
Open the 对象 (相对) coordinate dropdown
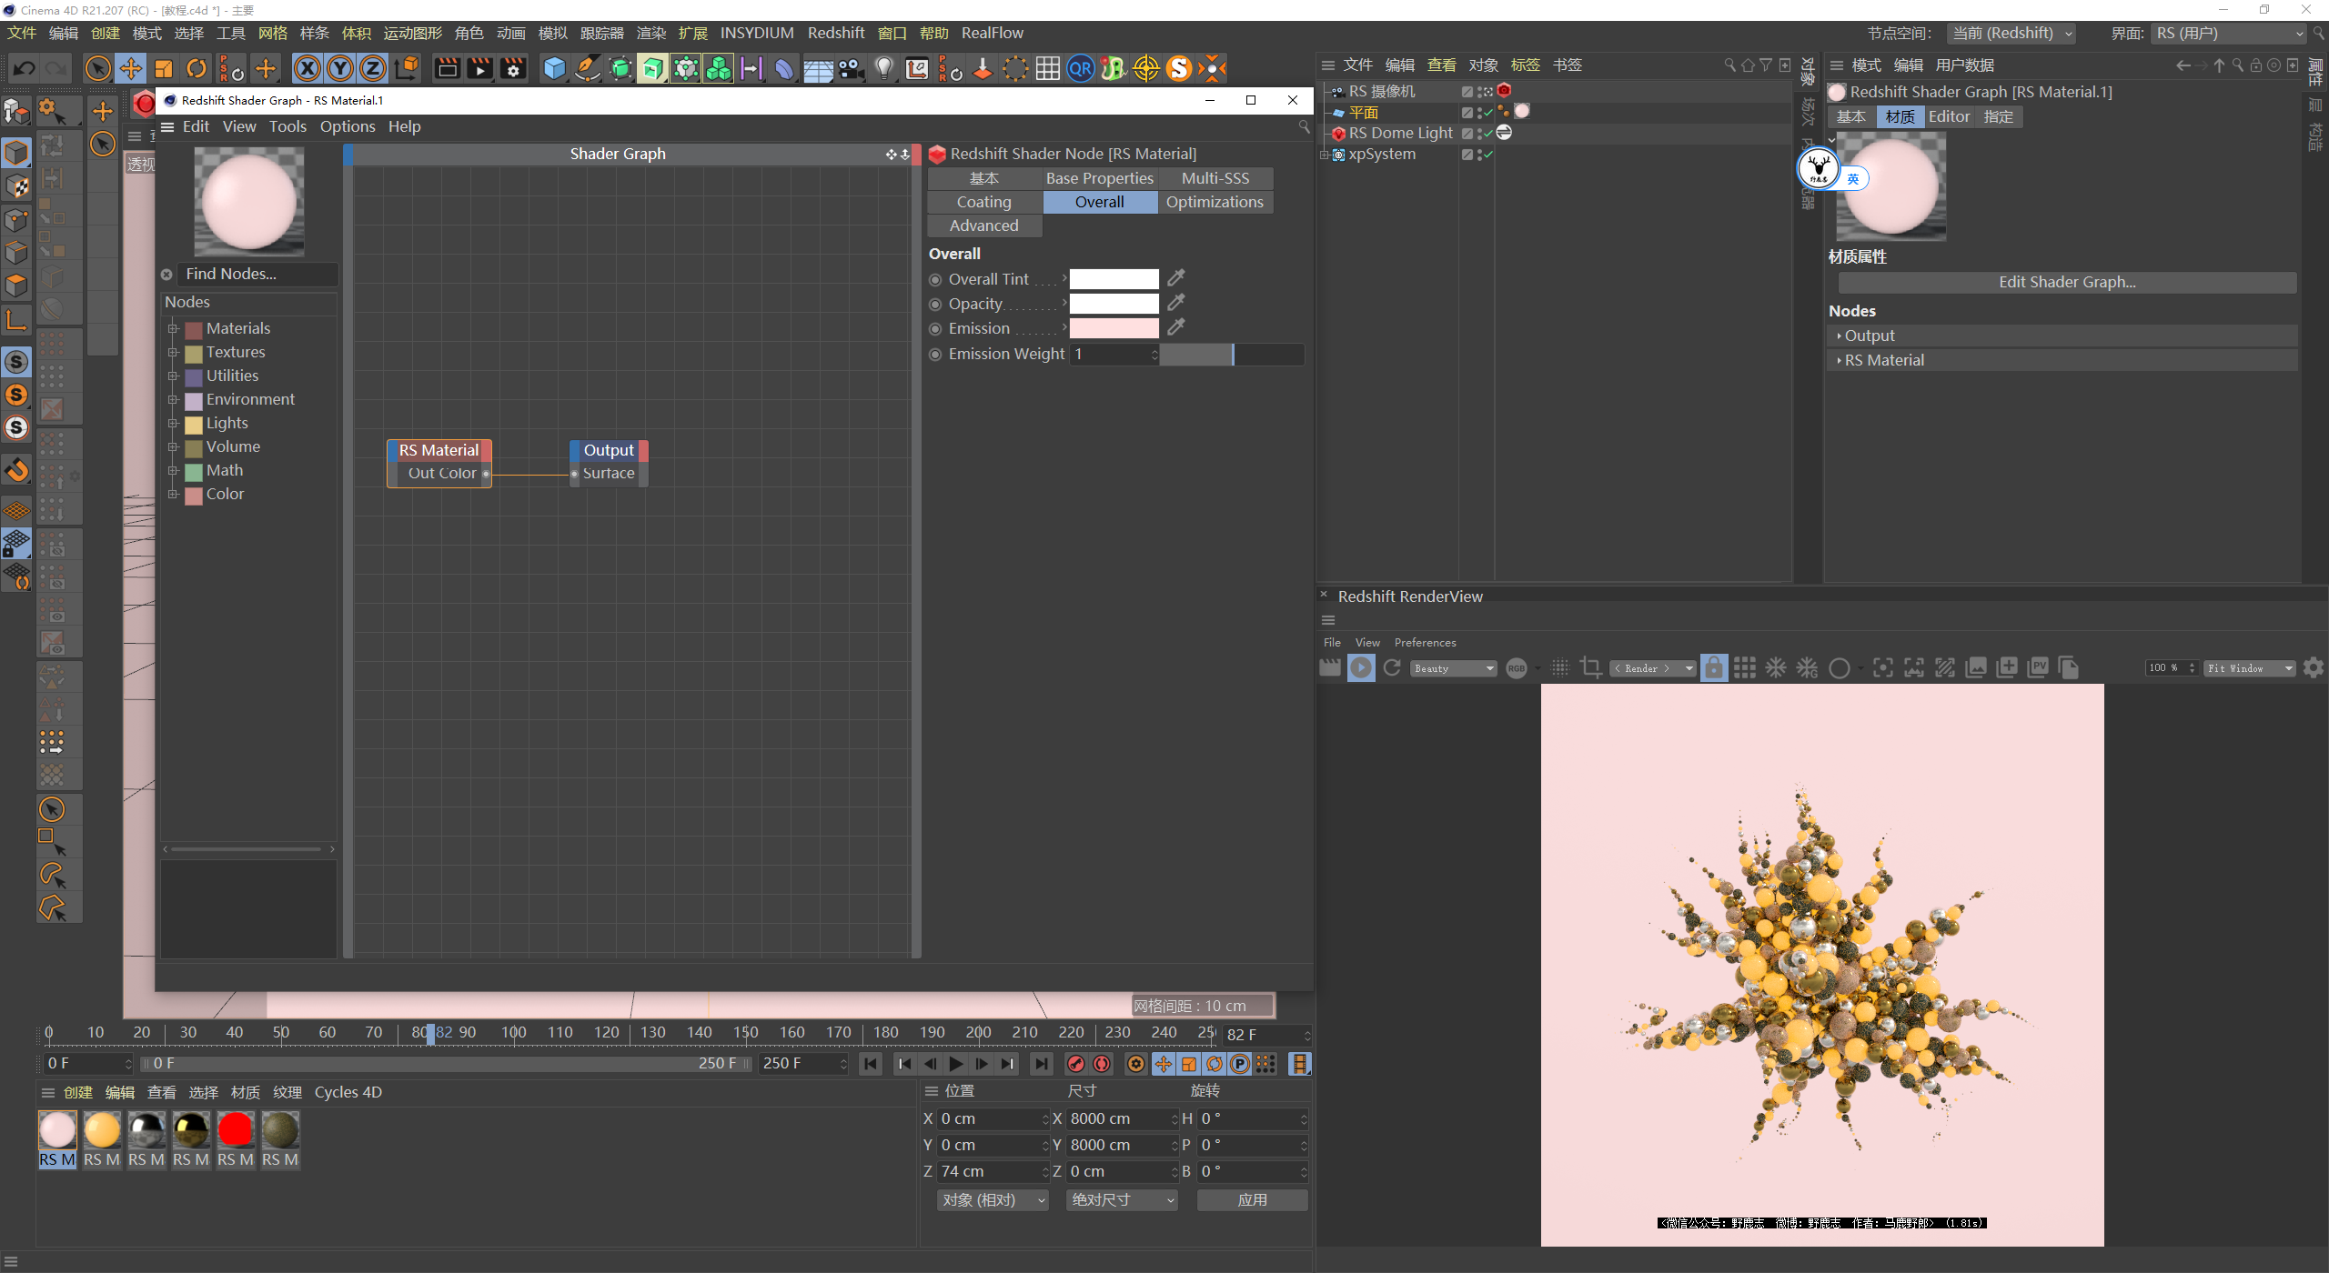993,1200
